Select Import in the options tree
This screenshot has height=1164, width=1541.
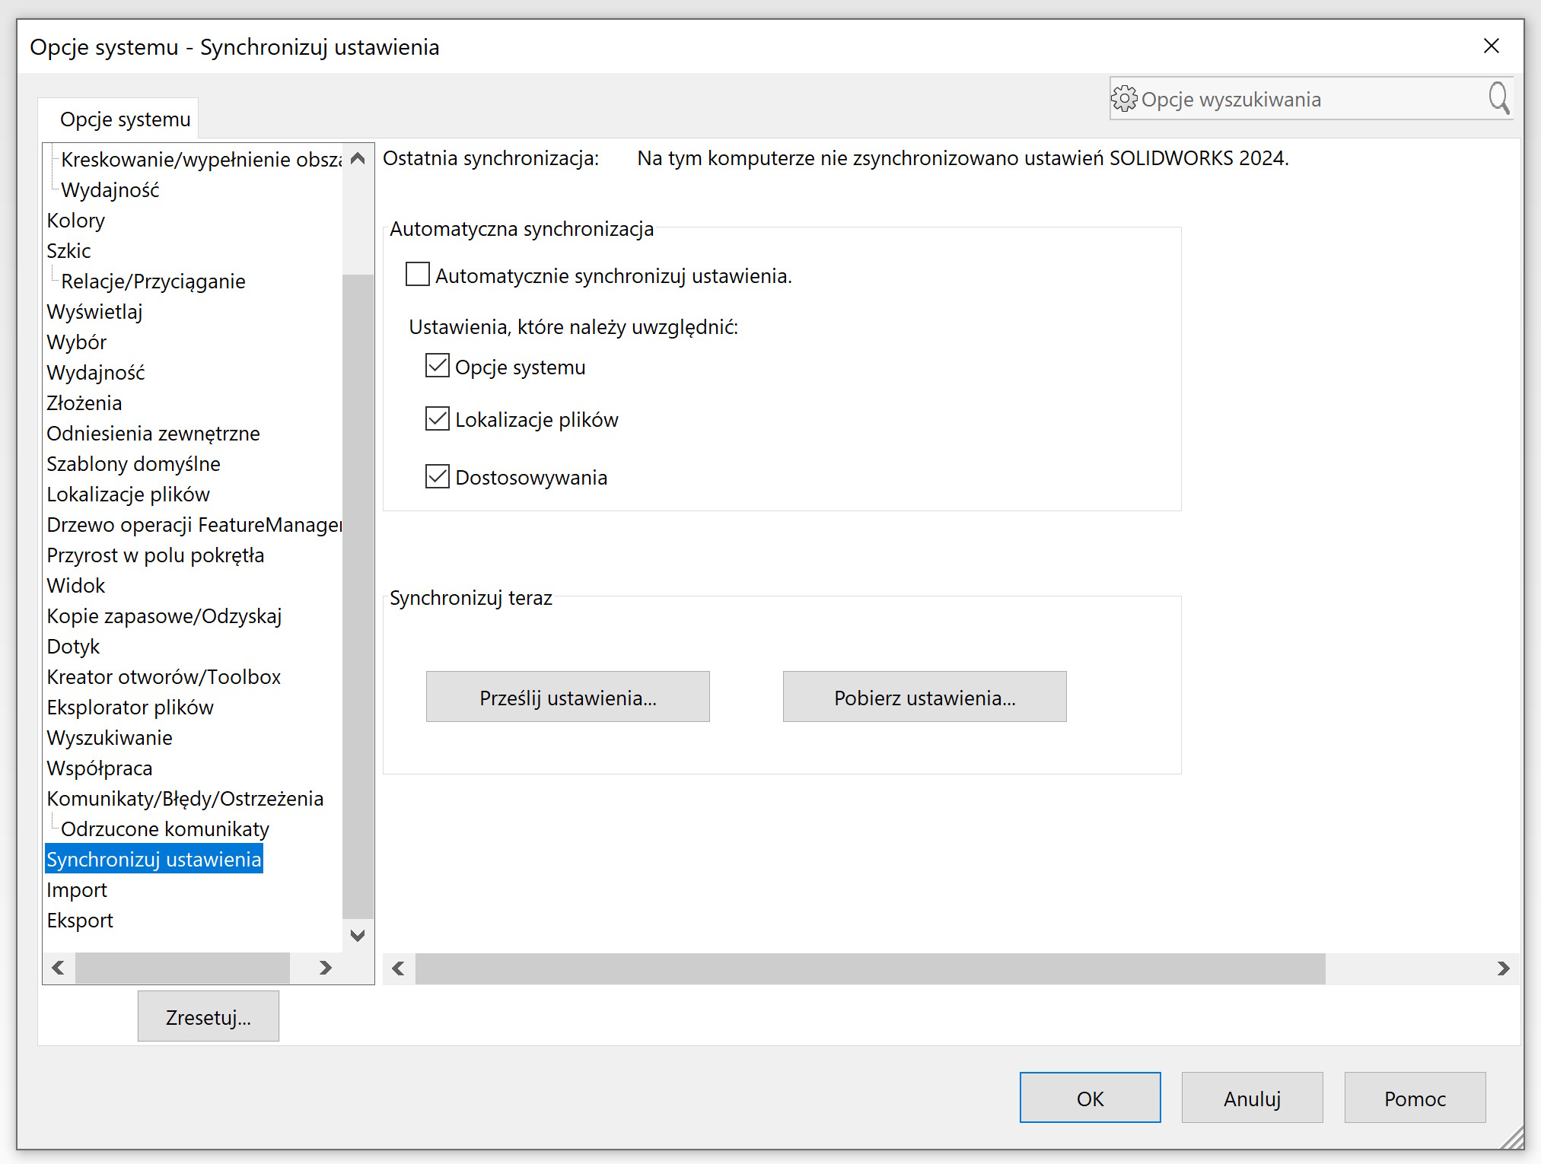(77, 889)
